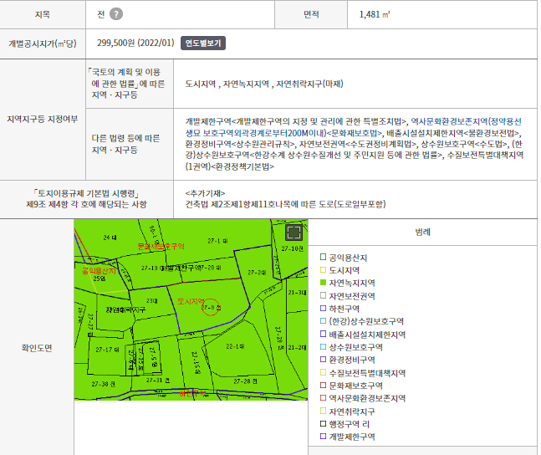Click parcel 27-17 on the map
This screenshot has height=455, width=541.
click(107, 350)
